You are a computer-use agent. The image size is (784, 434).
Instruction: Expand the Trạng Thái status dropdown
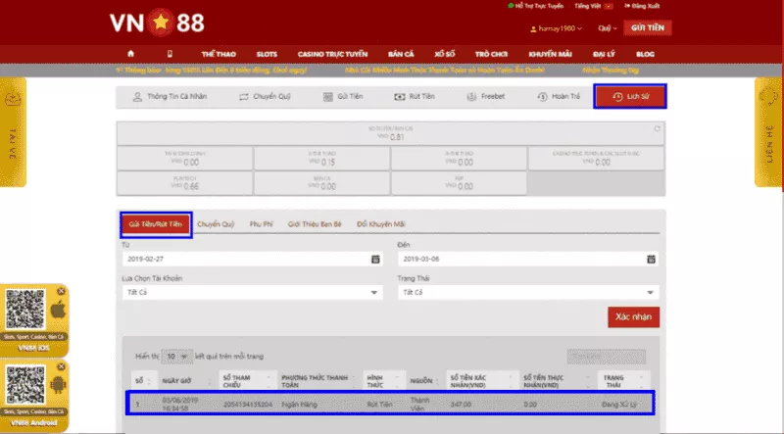coord(528,293)
